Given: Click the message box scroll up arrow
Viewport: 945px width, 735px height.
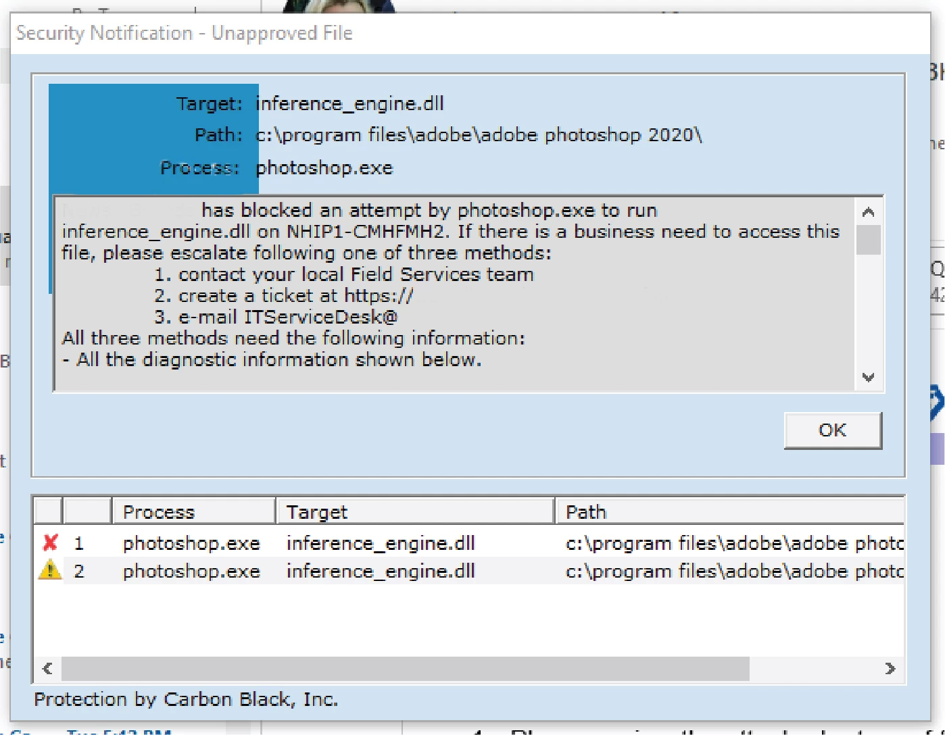Looking at the screenshot, I should [x=869, y=212].
